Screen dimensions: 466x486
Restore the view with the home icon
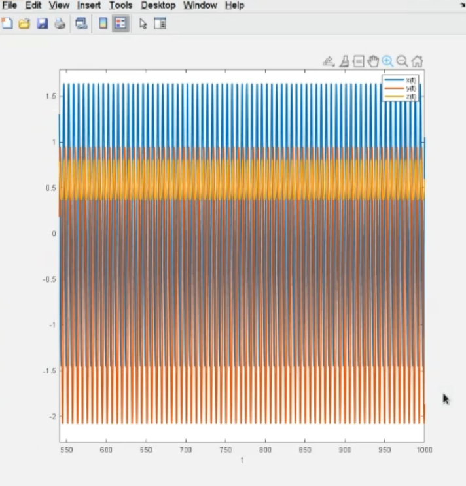tap(417, 61)
